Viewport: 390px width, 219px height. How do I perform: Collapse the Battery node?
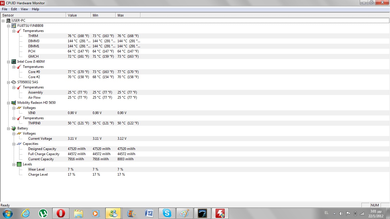tap(8, 128)
